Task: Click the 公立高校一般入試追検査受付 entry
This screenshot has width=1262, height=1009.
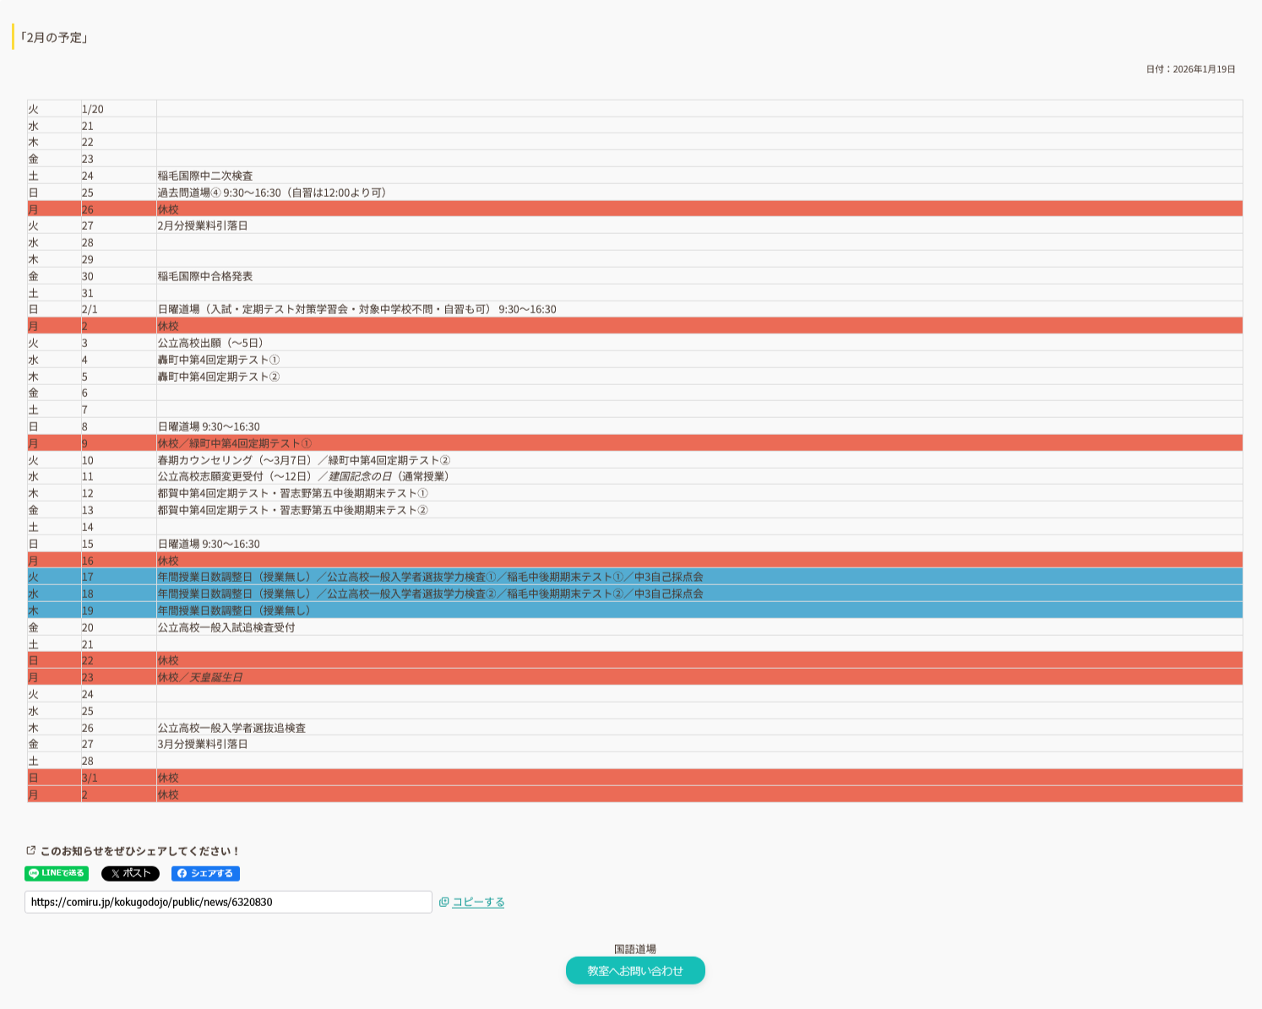Action: 226,627
